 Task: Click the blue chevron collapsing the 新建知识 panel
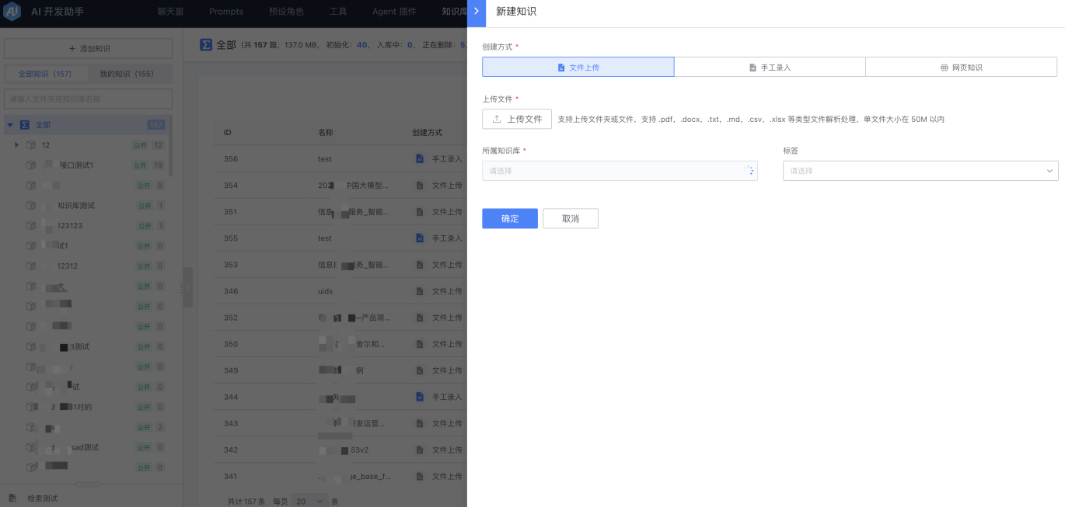(x=475, y=12)
